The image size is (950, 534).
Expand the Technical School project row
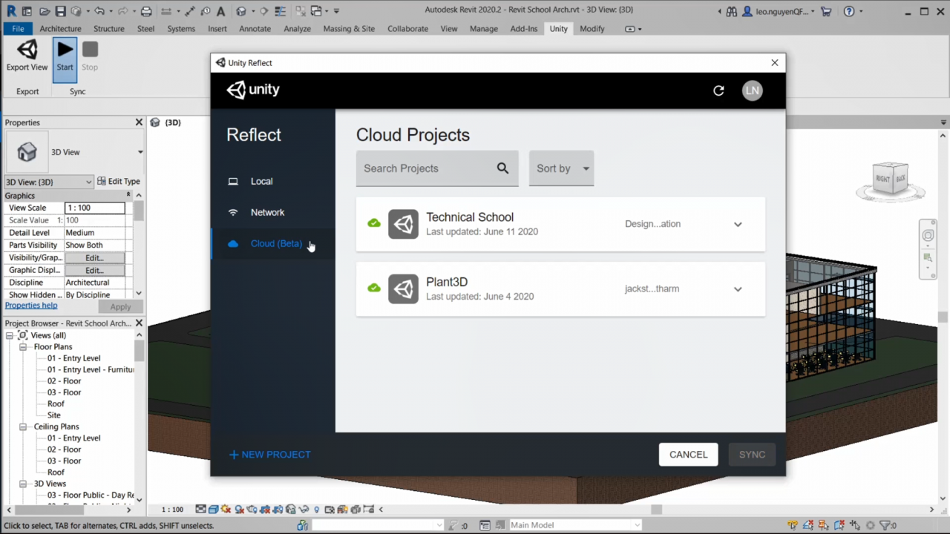[738, 224]
